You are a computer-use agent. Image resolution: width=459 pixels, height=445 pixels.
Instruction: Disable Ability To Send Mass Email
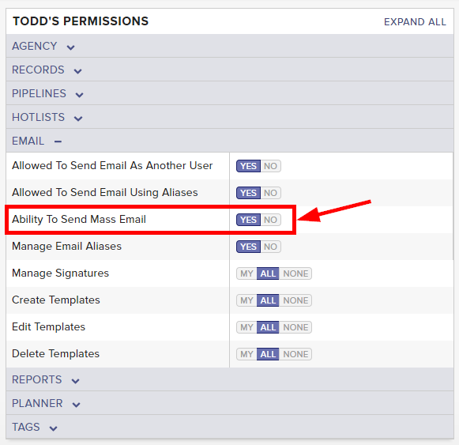click(x=270, y=220)
